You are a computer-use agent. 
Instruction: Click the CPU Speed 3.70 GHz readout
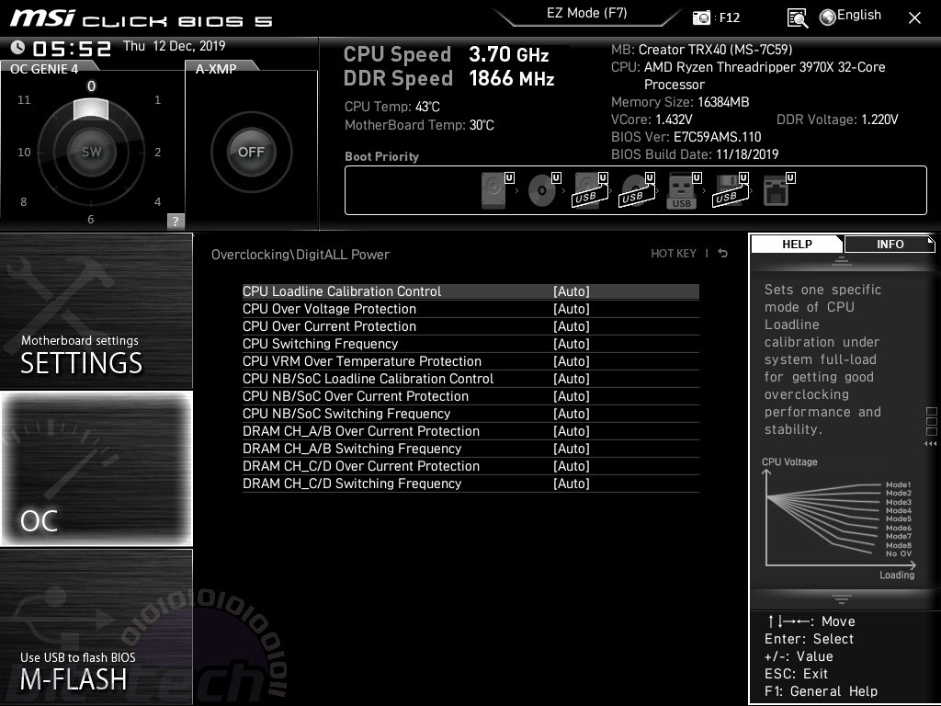tap(446, 54)
